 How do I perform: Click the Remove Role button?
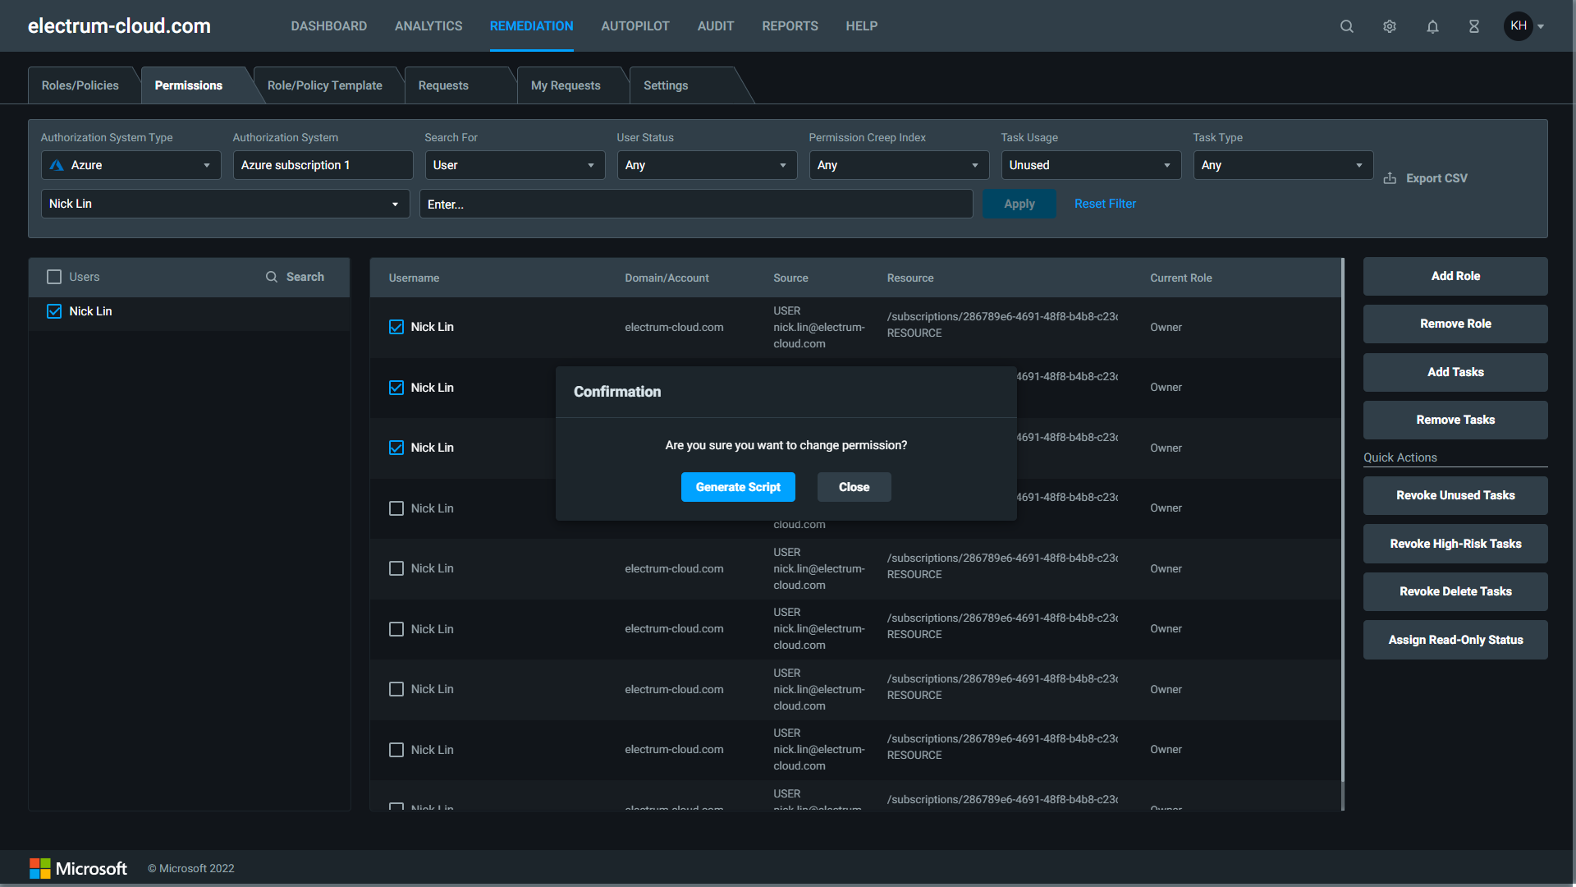tap(1455, 324)
